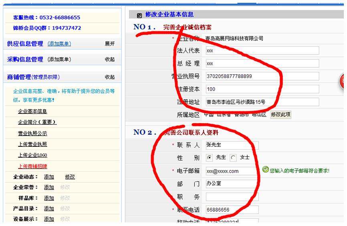Click the 营业执照号 input field

262,76
